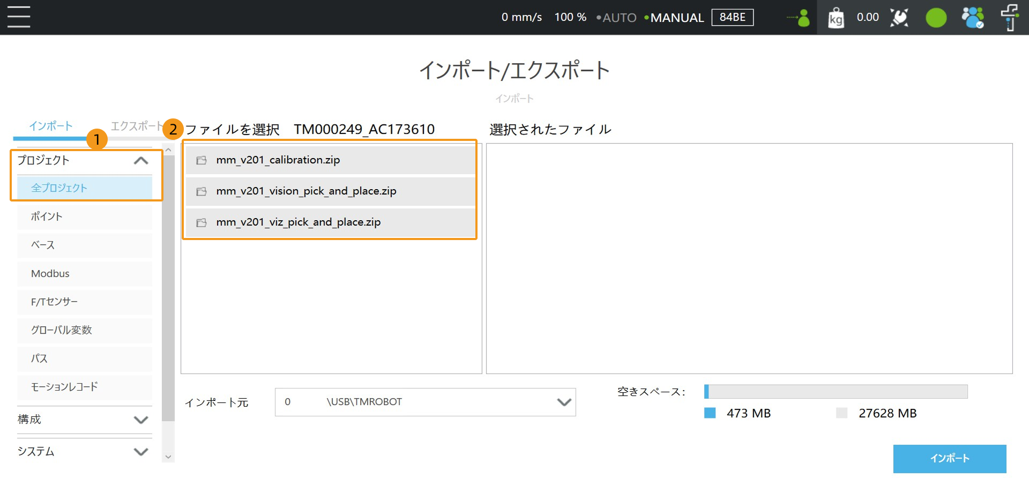Click the robot arm controller icon
This screenshot has height=478, width=1029.
1010,18
